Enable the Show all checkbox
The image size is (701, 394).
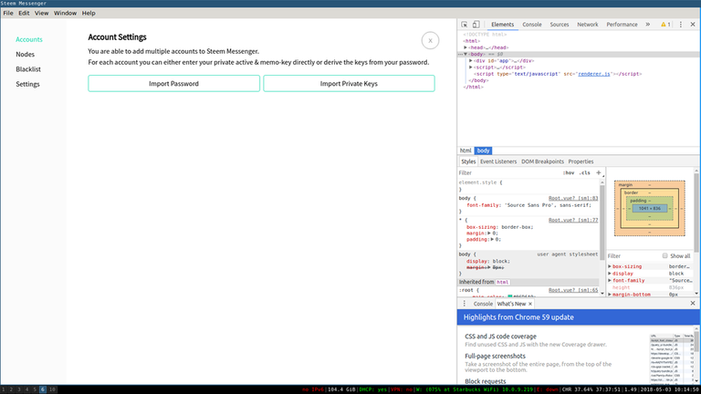tap(664, 256)
